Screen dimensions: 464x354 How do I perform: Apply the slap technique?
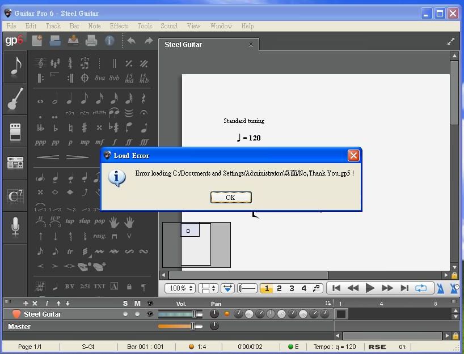pyautogui.click(x=85, y=221)
